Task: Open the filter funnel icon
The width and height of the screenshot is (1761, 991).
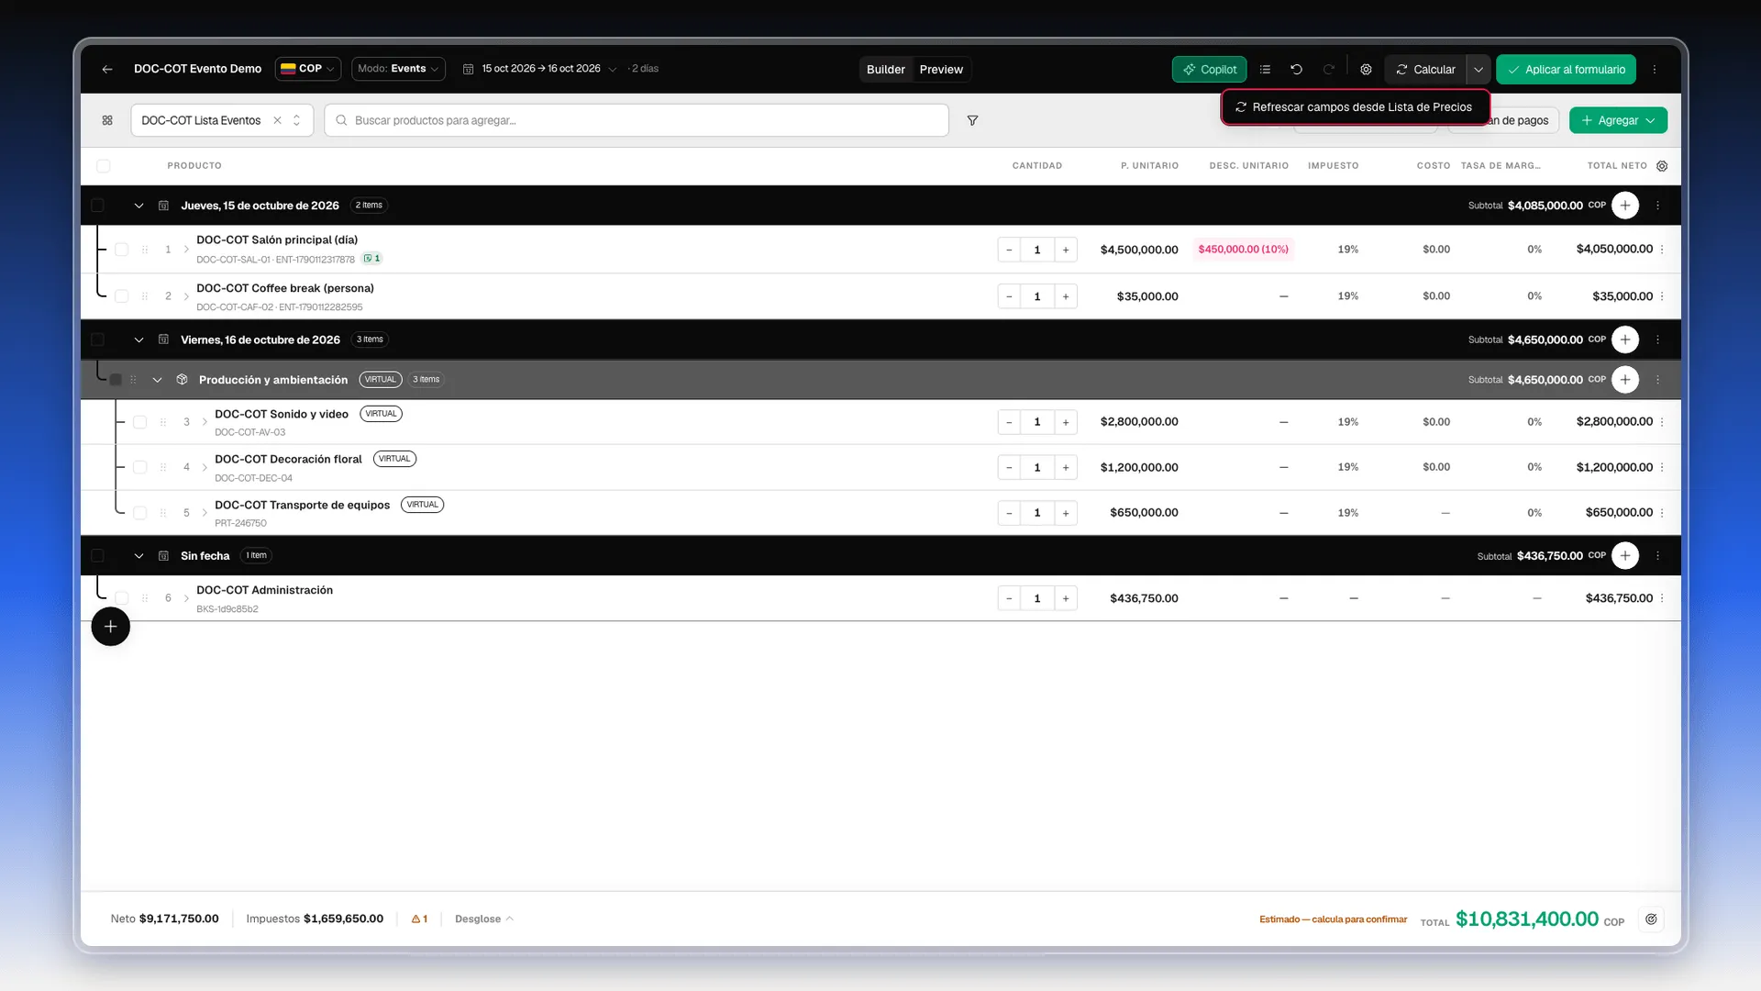Action: click(972, 120)
